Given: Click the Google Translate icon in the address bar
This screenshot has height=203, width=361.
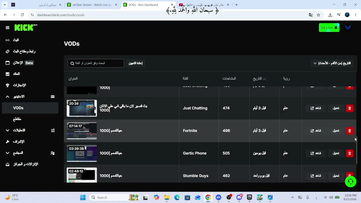Looking at the screenshot, I should pos(311,15).
